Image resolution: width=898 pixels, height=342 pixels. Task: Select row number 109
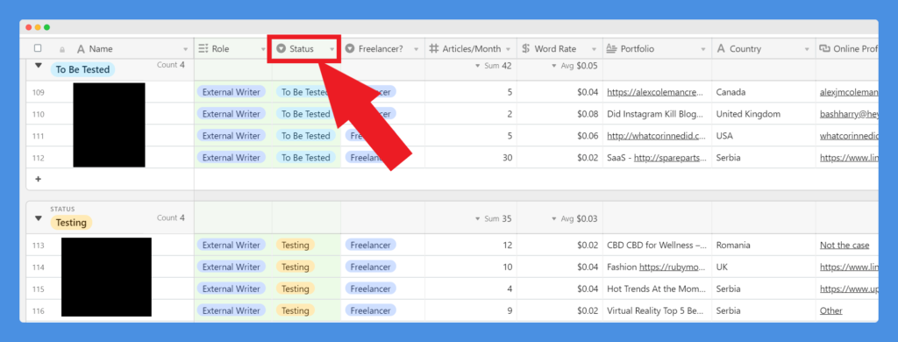click(38, 92)
